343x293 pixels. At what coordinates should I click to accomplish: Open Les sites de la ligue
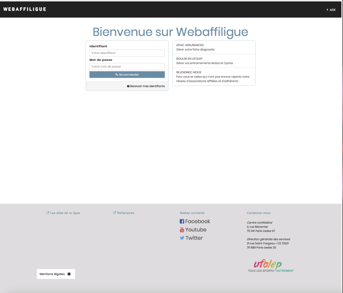coord(65,213)
